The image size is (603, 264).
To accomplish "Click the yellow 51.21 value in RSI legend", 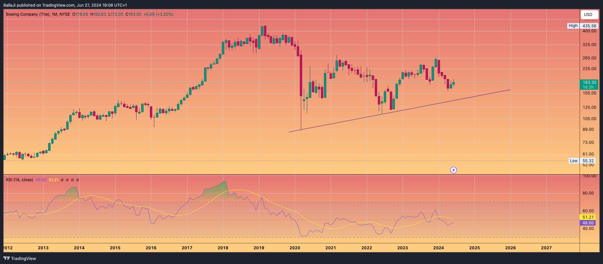I will point(54,180).
